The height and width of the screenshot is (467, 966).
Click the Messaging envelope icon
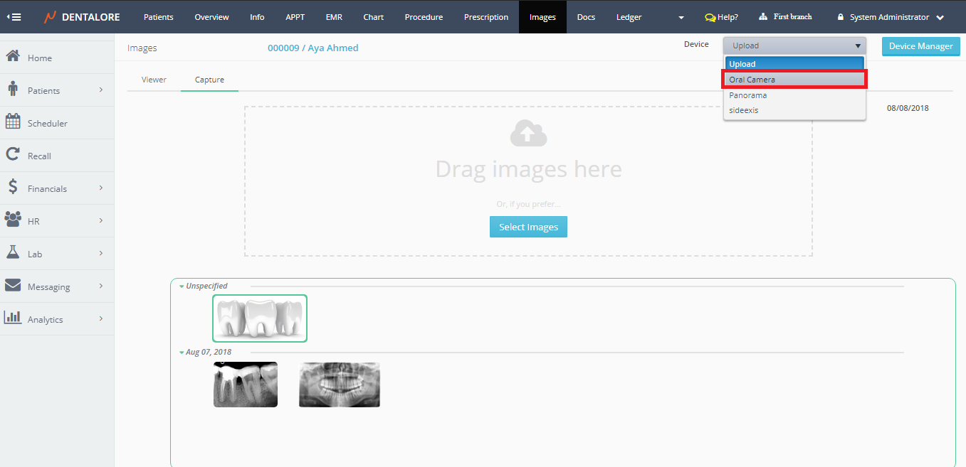pyautogui.click(x=12, y=286)
